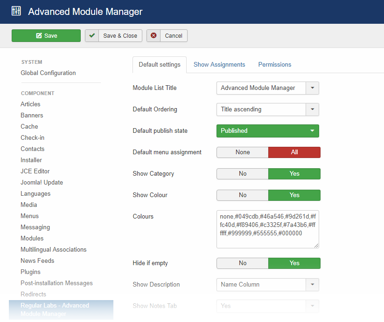Screen dimensions: 384x322
Task: Open the Show Description dropdown
Action: point(267,285)
